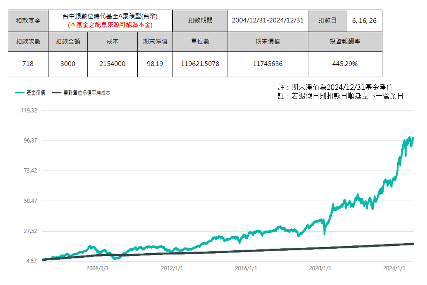Image resolution: width=427 pixels, height=285 pixels.
Task: Select the ending NAV value 98.19
Action: [x=155, y=64]
